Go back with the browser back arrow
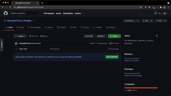The height and width of the screenshot is (96, 171). (x=3, y=7)
